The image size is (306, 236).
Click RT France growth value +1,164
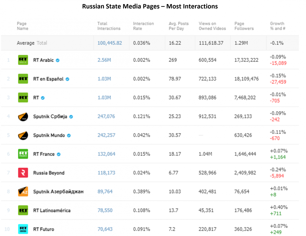(278, 157)
